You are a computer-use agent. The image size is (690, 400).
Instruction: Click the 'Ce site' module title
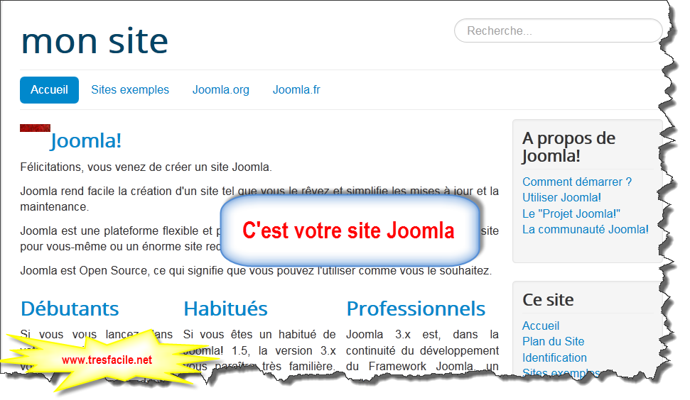(x=548, y=300)
